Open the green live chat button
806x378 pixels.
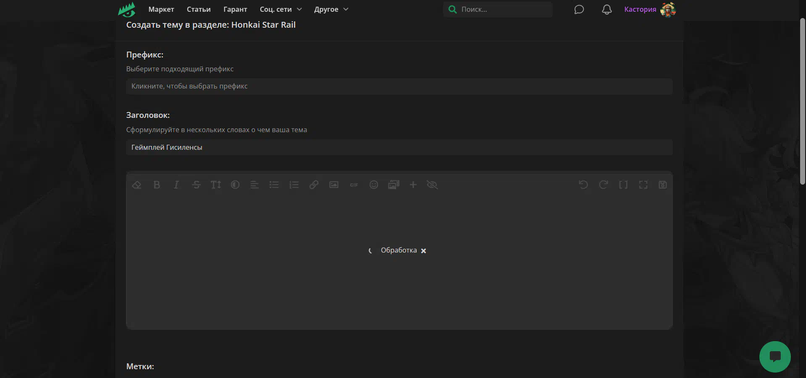775,357
